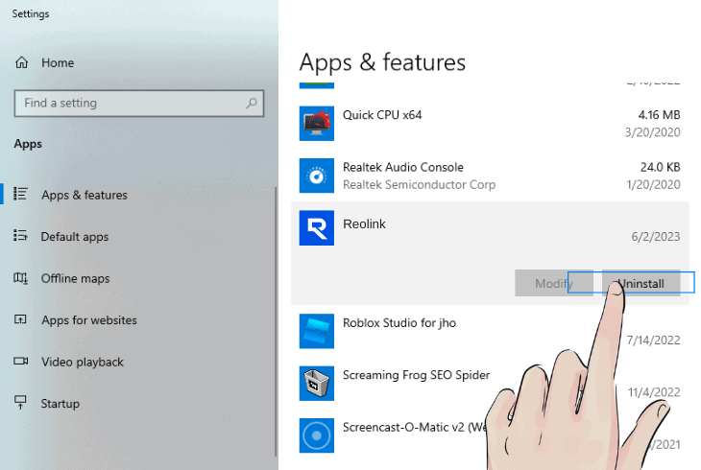Select the Screaming Frog SEO Spider entry
Image resolution: width=701 pixels, height=470 pixels.
click(416, 375)
